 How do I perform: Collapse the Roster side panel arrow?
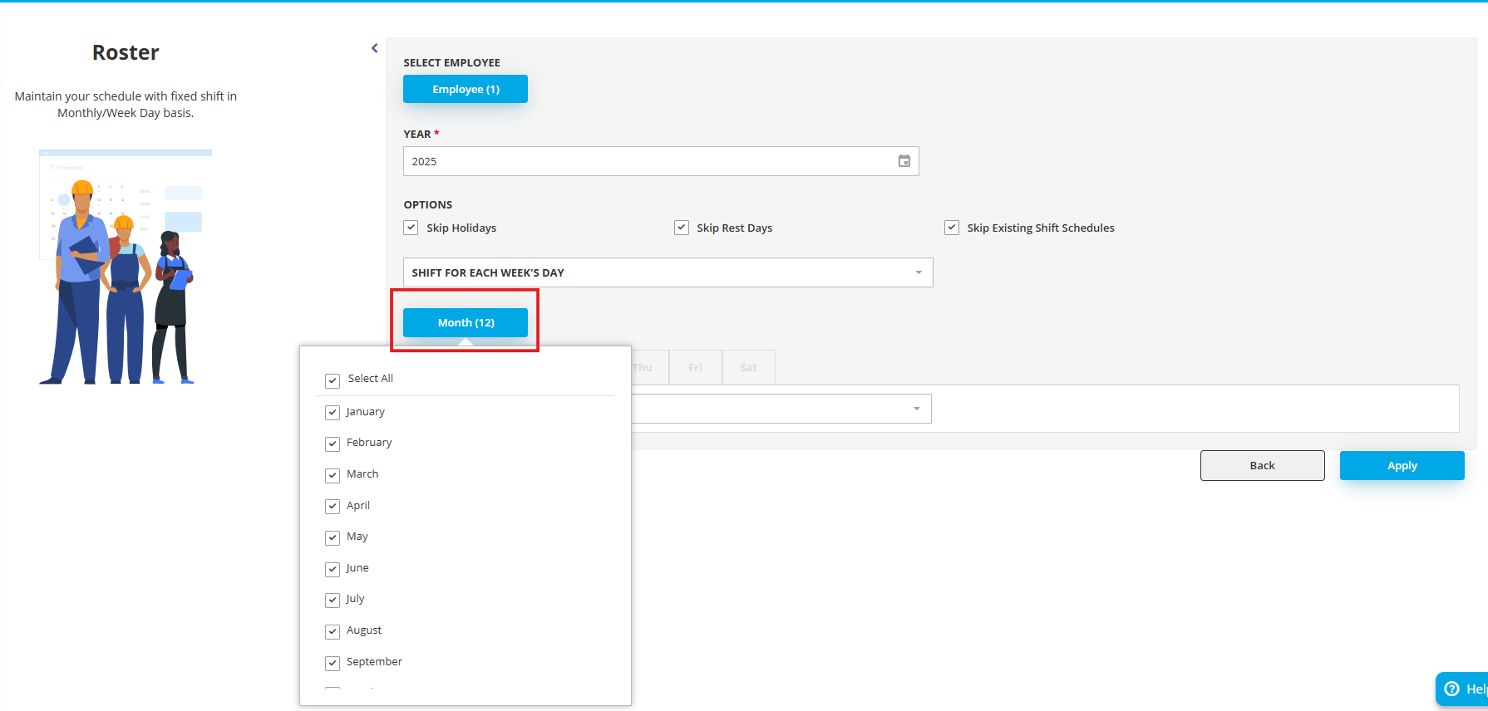[374, 48]
